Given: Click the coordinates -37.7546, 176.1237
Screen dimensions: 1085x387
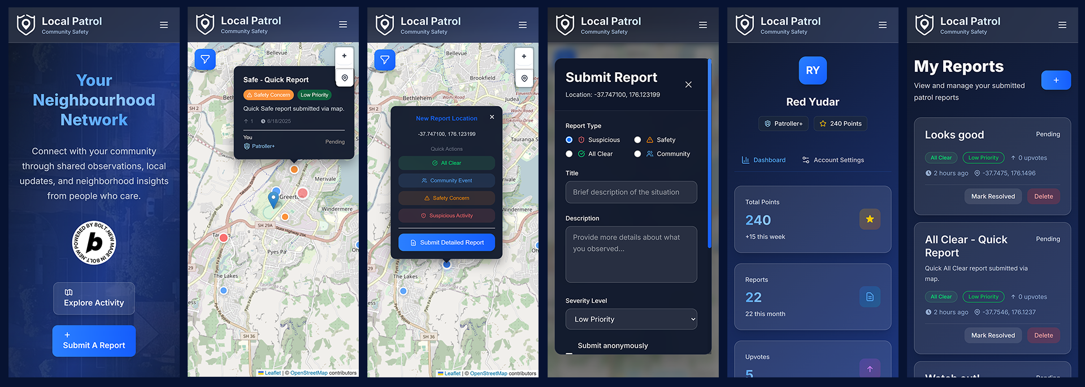Looking at the screenshot, I should [1009, 312].
